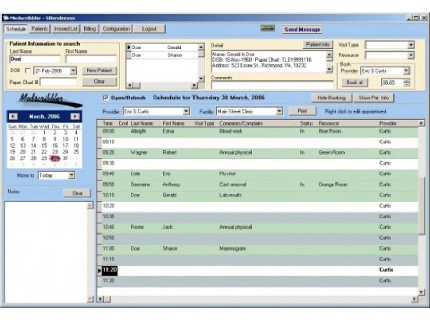Click the New Patient button
Screen dimensions: 430x322
(x=99, y=71)
